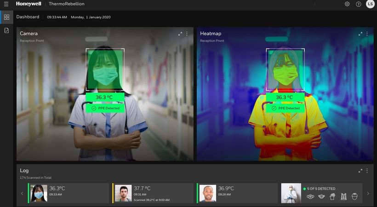377x207 pixels.
Task: Expand the Camera panel to fullscreen
Action: tap(180, 34)
